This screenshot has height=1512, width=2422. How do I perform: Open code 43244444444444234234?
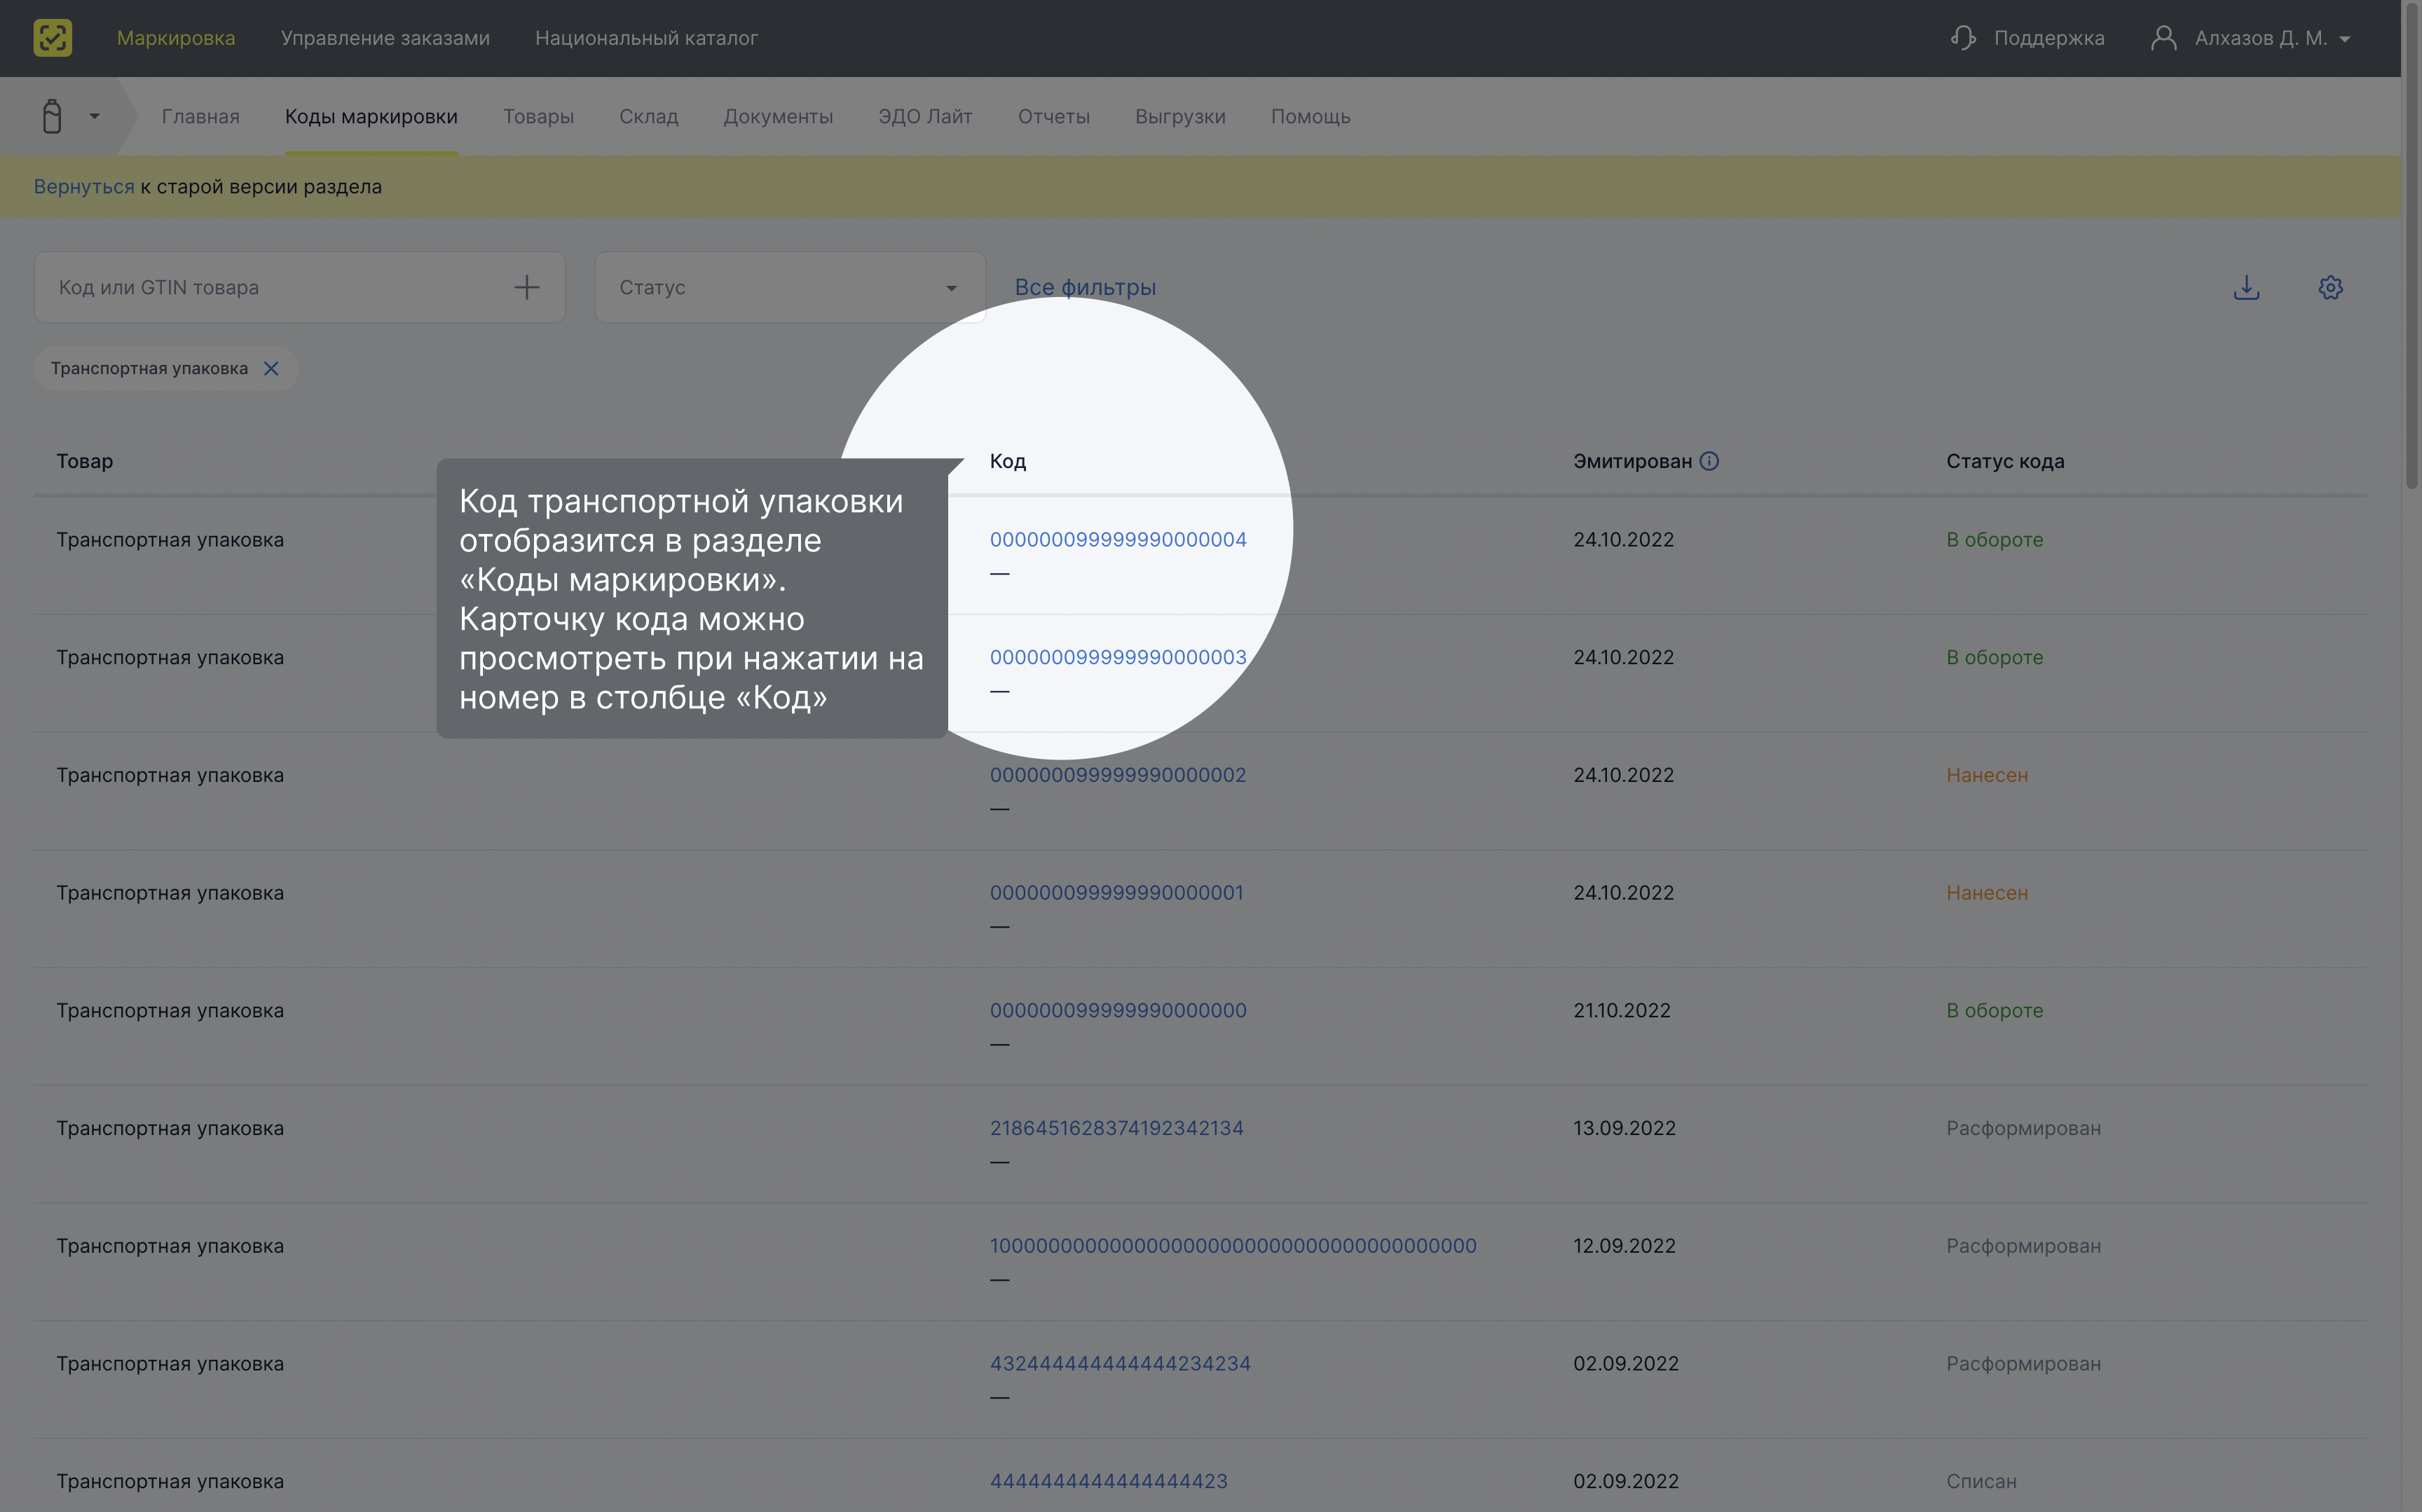coord(1120,1364)
